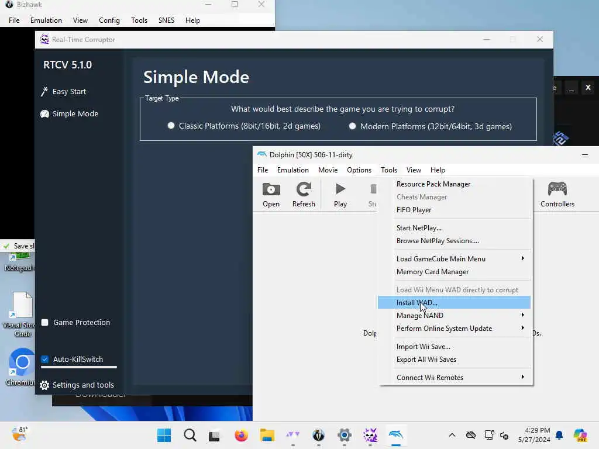599x449 pixels.
Task: Launch Firefox from the taskbar
Action: pos(241,435)
